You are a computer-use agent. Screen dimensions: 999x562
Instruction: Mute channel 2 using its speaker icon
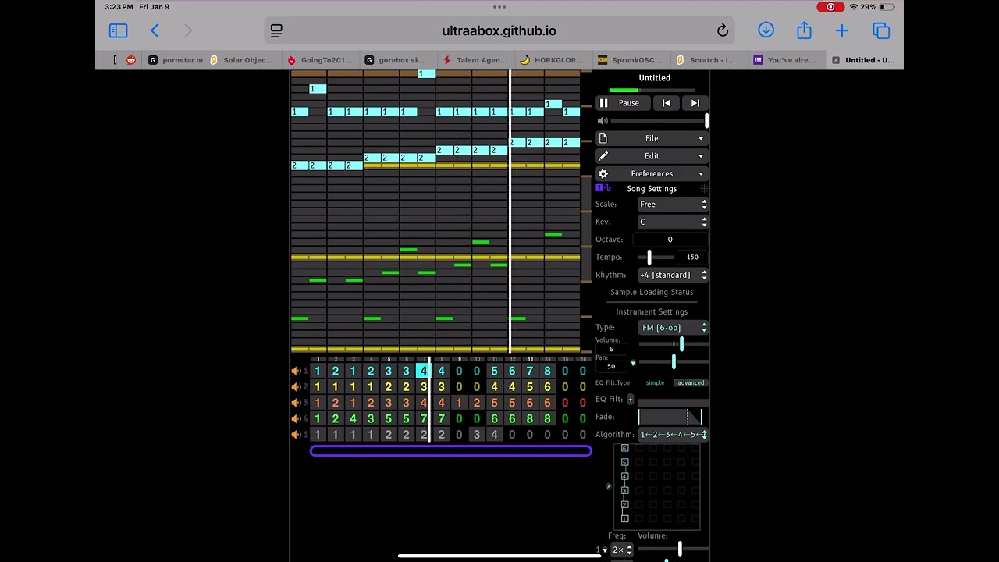(x=297, y=387)
